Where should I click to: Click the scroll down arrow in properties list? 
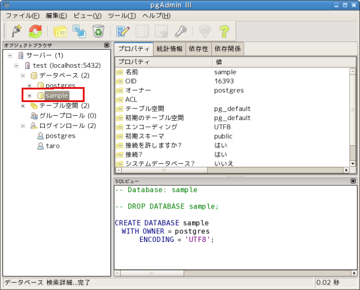tap(352, 164)
